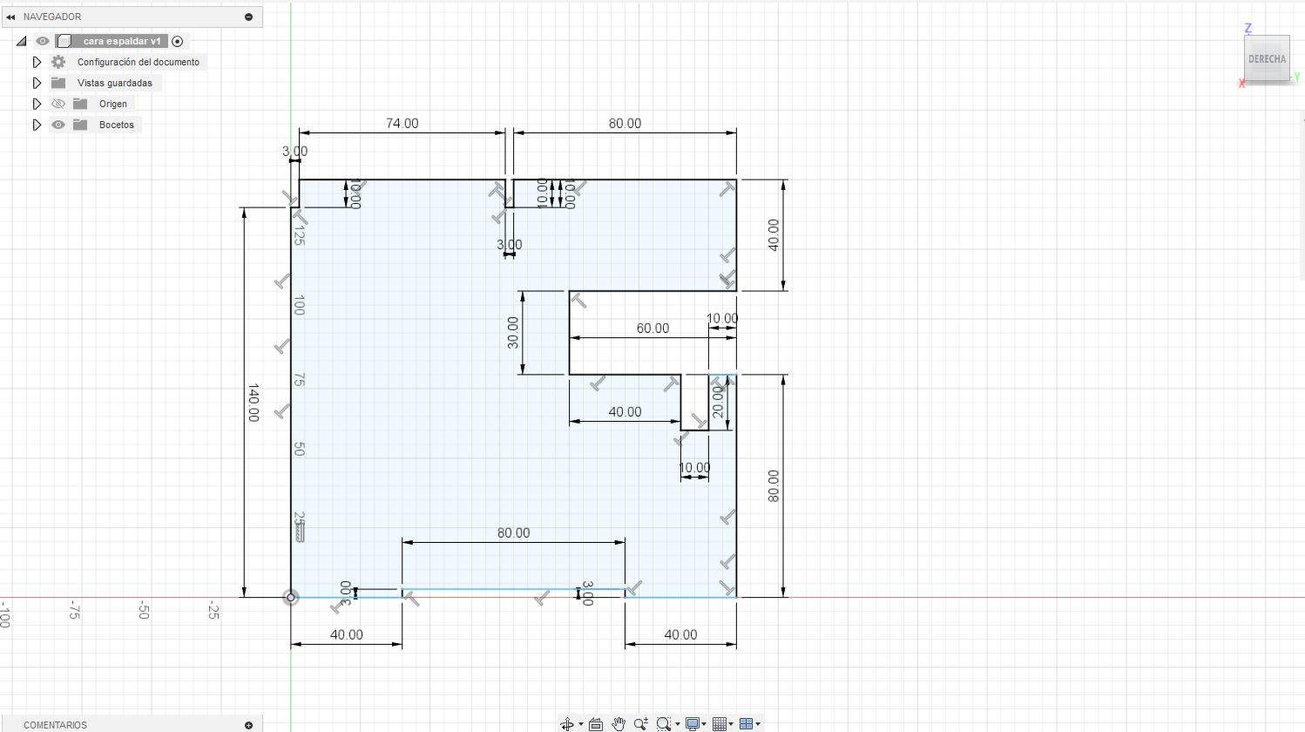Select the Bocetos item in the browser
The width and height of the screenshot is (1305, 732).
(117, 125)
